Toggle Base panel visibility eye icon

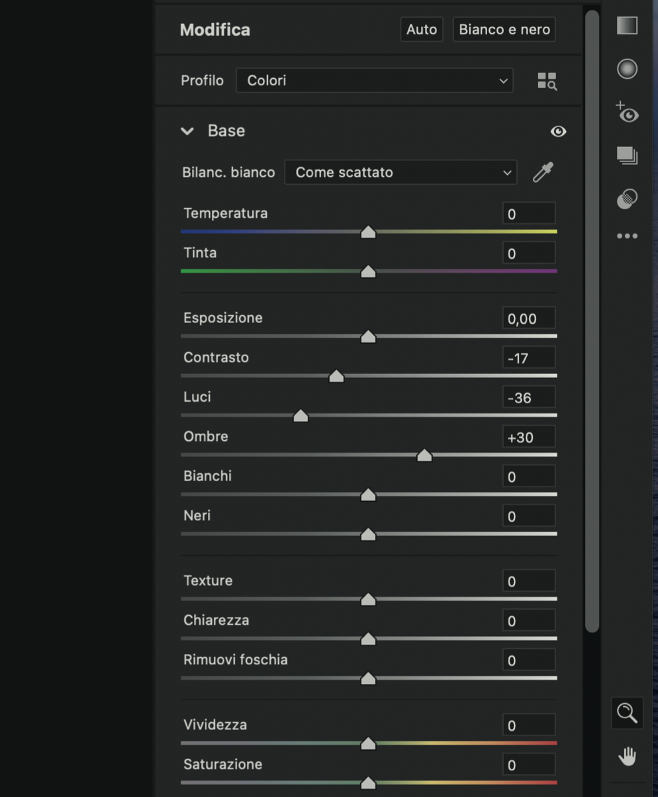558,132
